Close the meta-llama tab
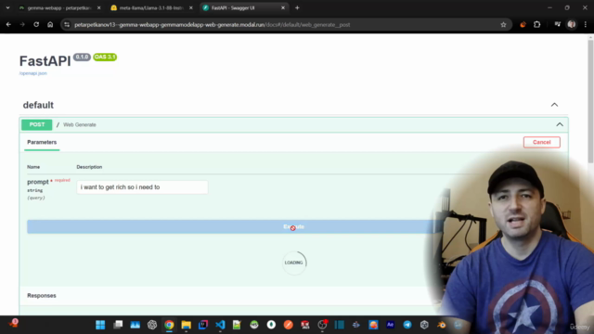 pos(191,7)
